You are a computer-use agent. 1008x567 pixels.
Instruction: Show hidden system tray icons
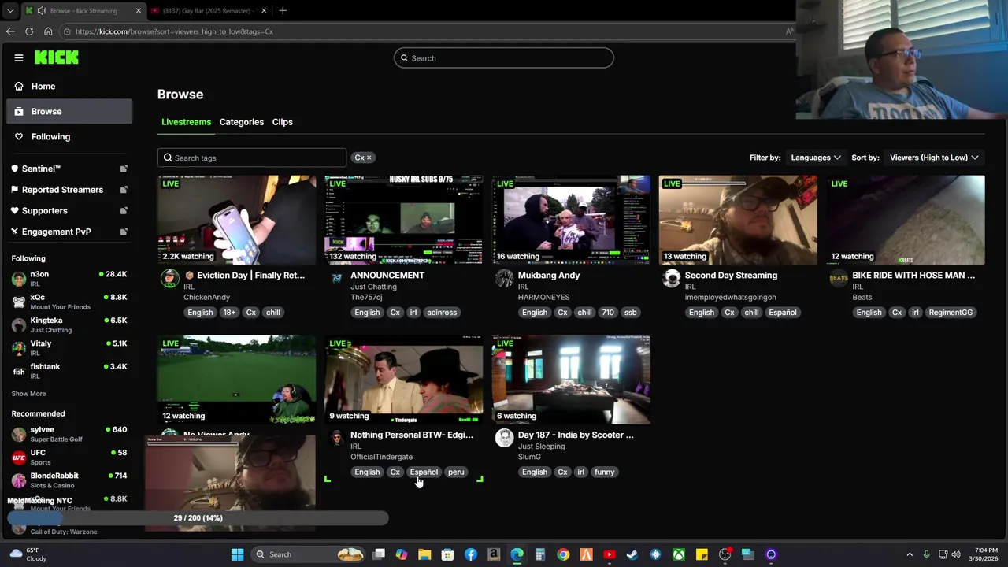pos(910,554)
